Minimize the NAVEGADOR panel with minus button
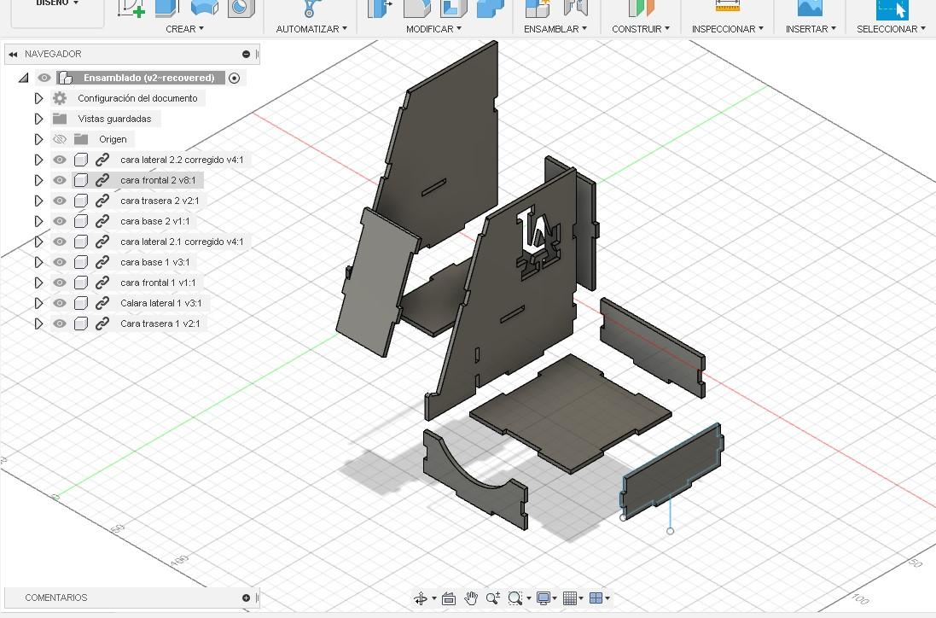 246,55
